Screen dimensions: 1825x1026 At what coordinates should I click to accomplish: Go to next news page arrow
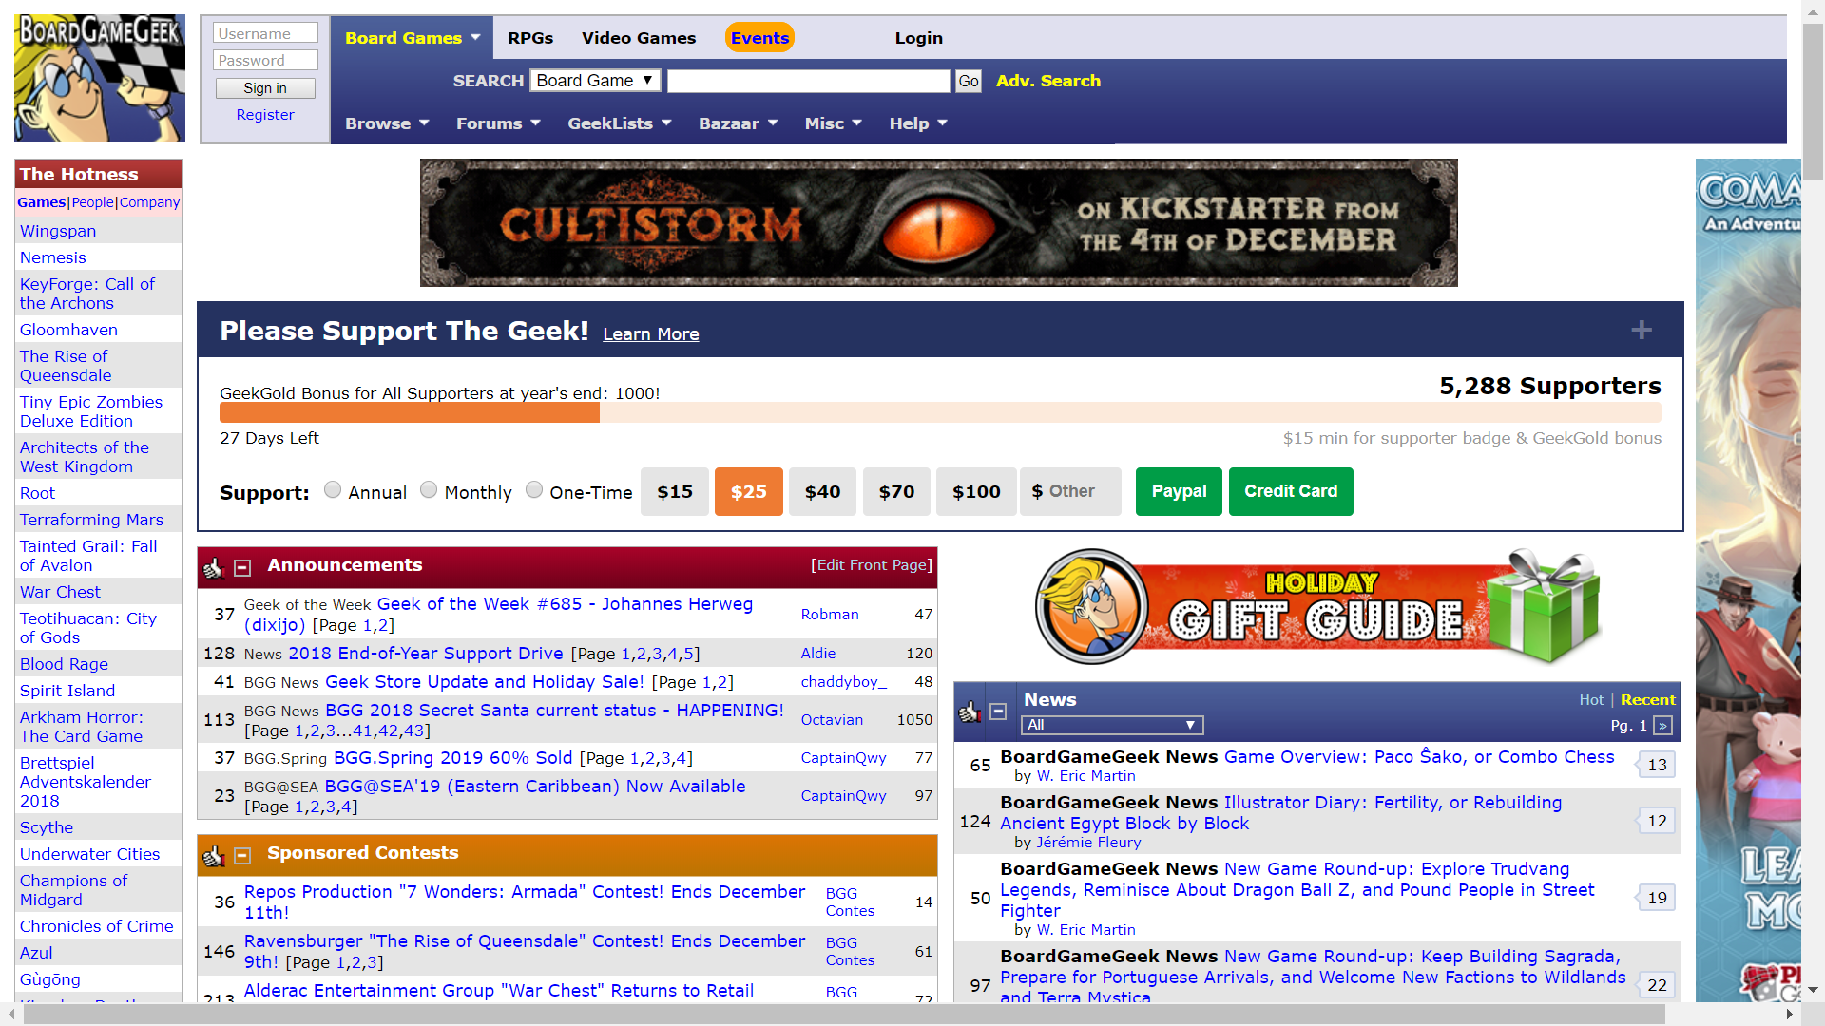tap(1662, 726)
